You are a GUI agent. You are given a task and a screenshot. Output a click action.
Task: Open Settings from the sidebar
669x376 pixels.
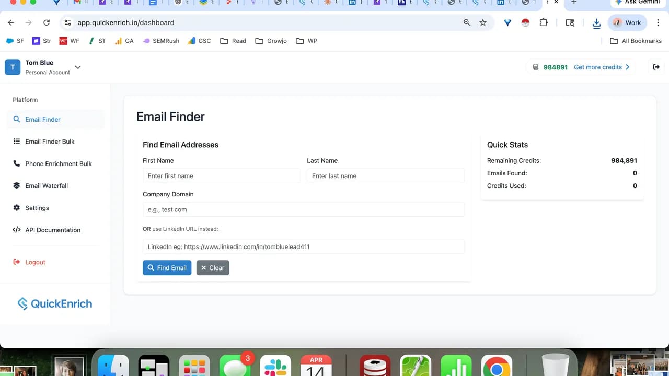pos(55,208)
